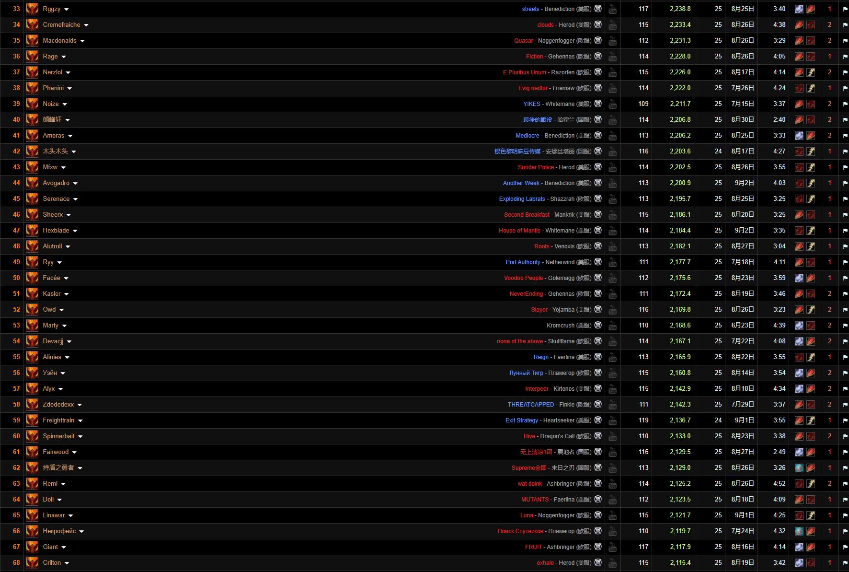The image size is (849, 572).
Task: Click the YouTube icon in Marty's row
Action: coord(612,326)
